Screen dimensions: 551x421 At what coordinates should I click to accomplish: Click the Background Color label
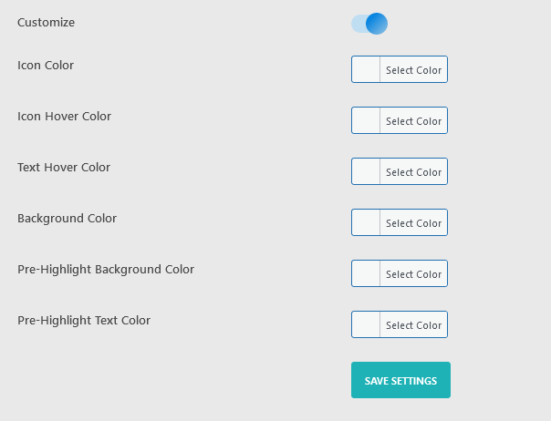point(67,219)
